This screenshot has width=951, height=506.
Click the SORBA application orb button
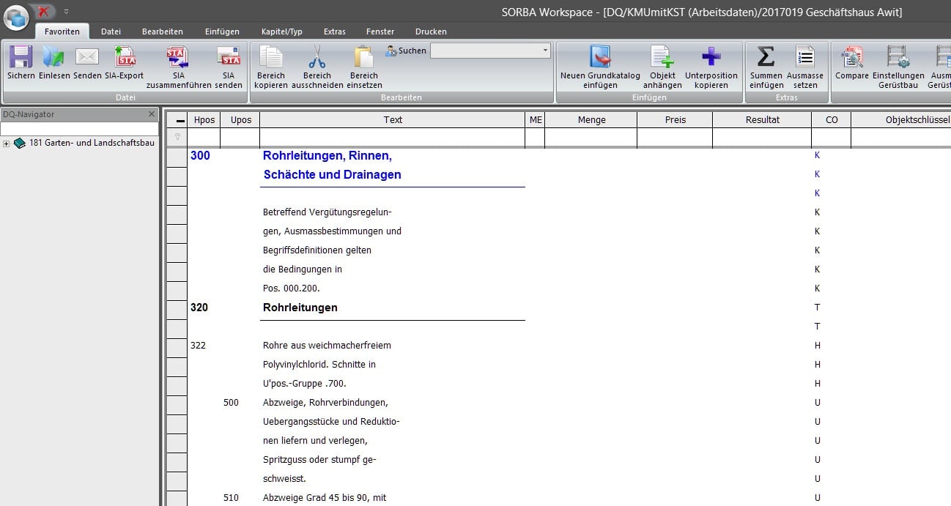coord(16,16)
